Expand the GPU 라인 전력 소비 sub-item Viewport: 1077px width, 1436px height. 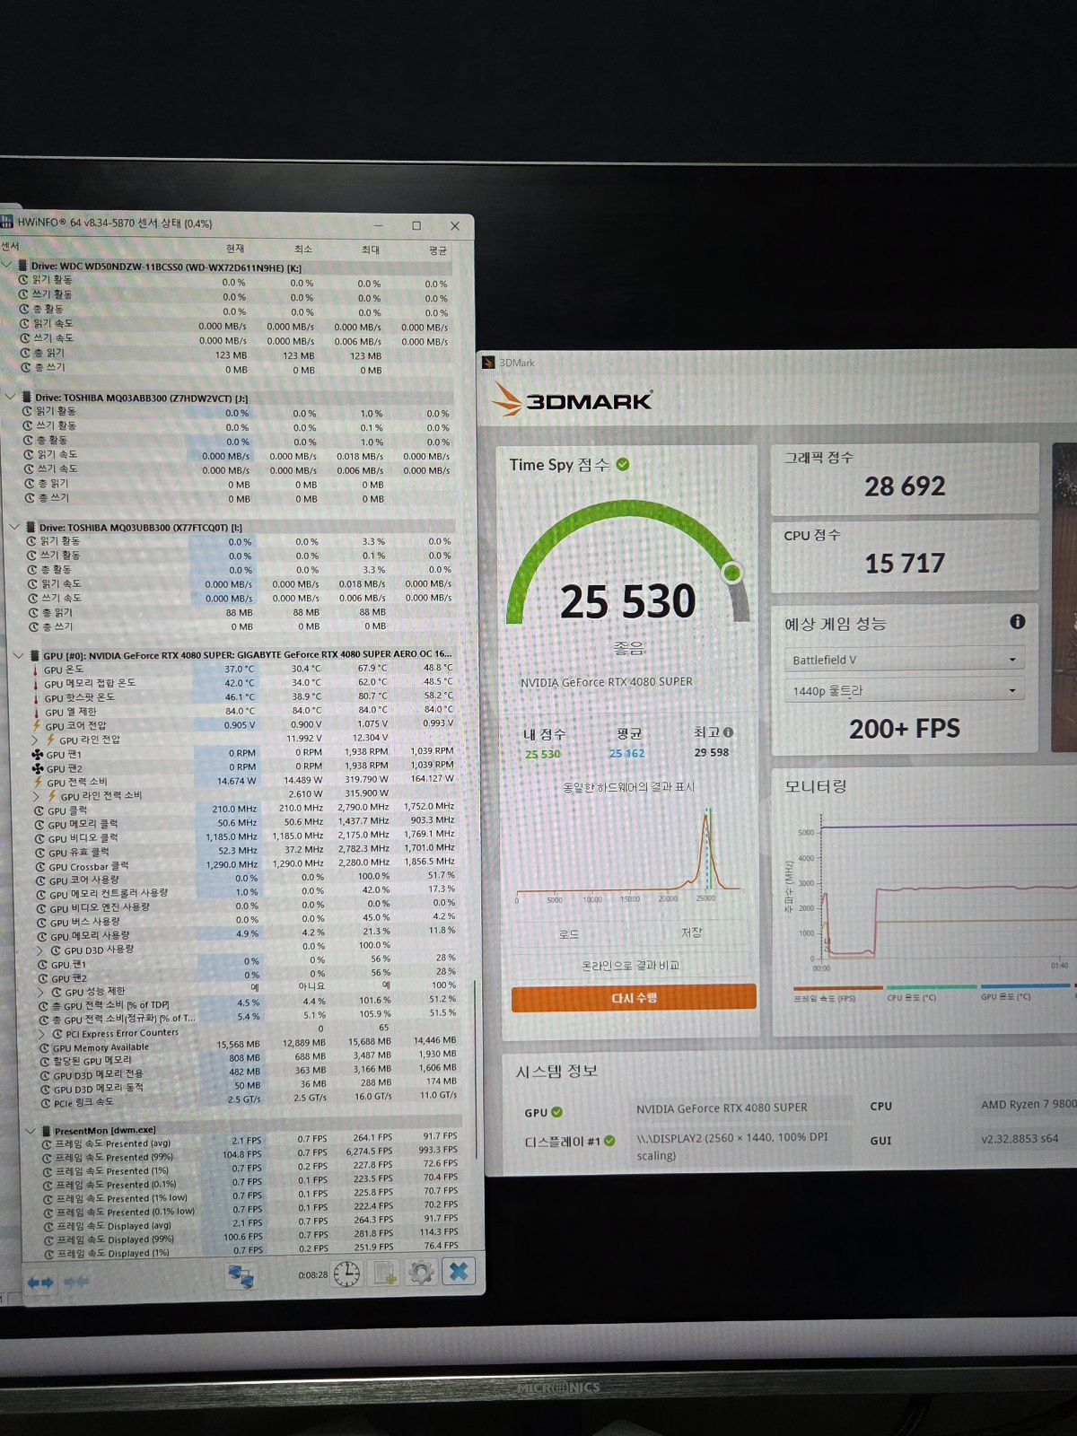pyautogui.click(x=38, y=796)
